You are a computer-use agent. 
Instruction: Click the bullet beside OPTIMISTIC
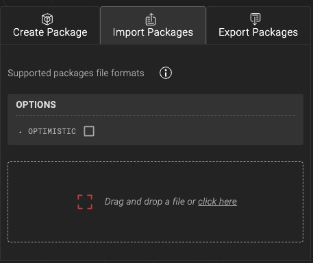[21, 132]
